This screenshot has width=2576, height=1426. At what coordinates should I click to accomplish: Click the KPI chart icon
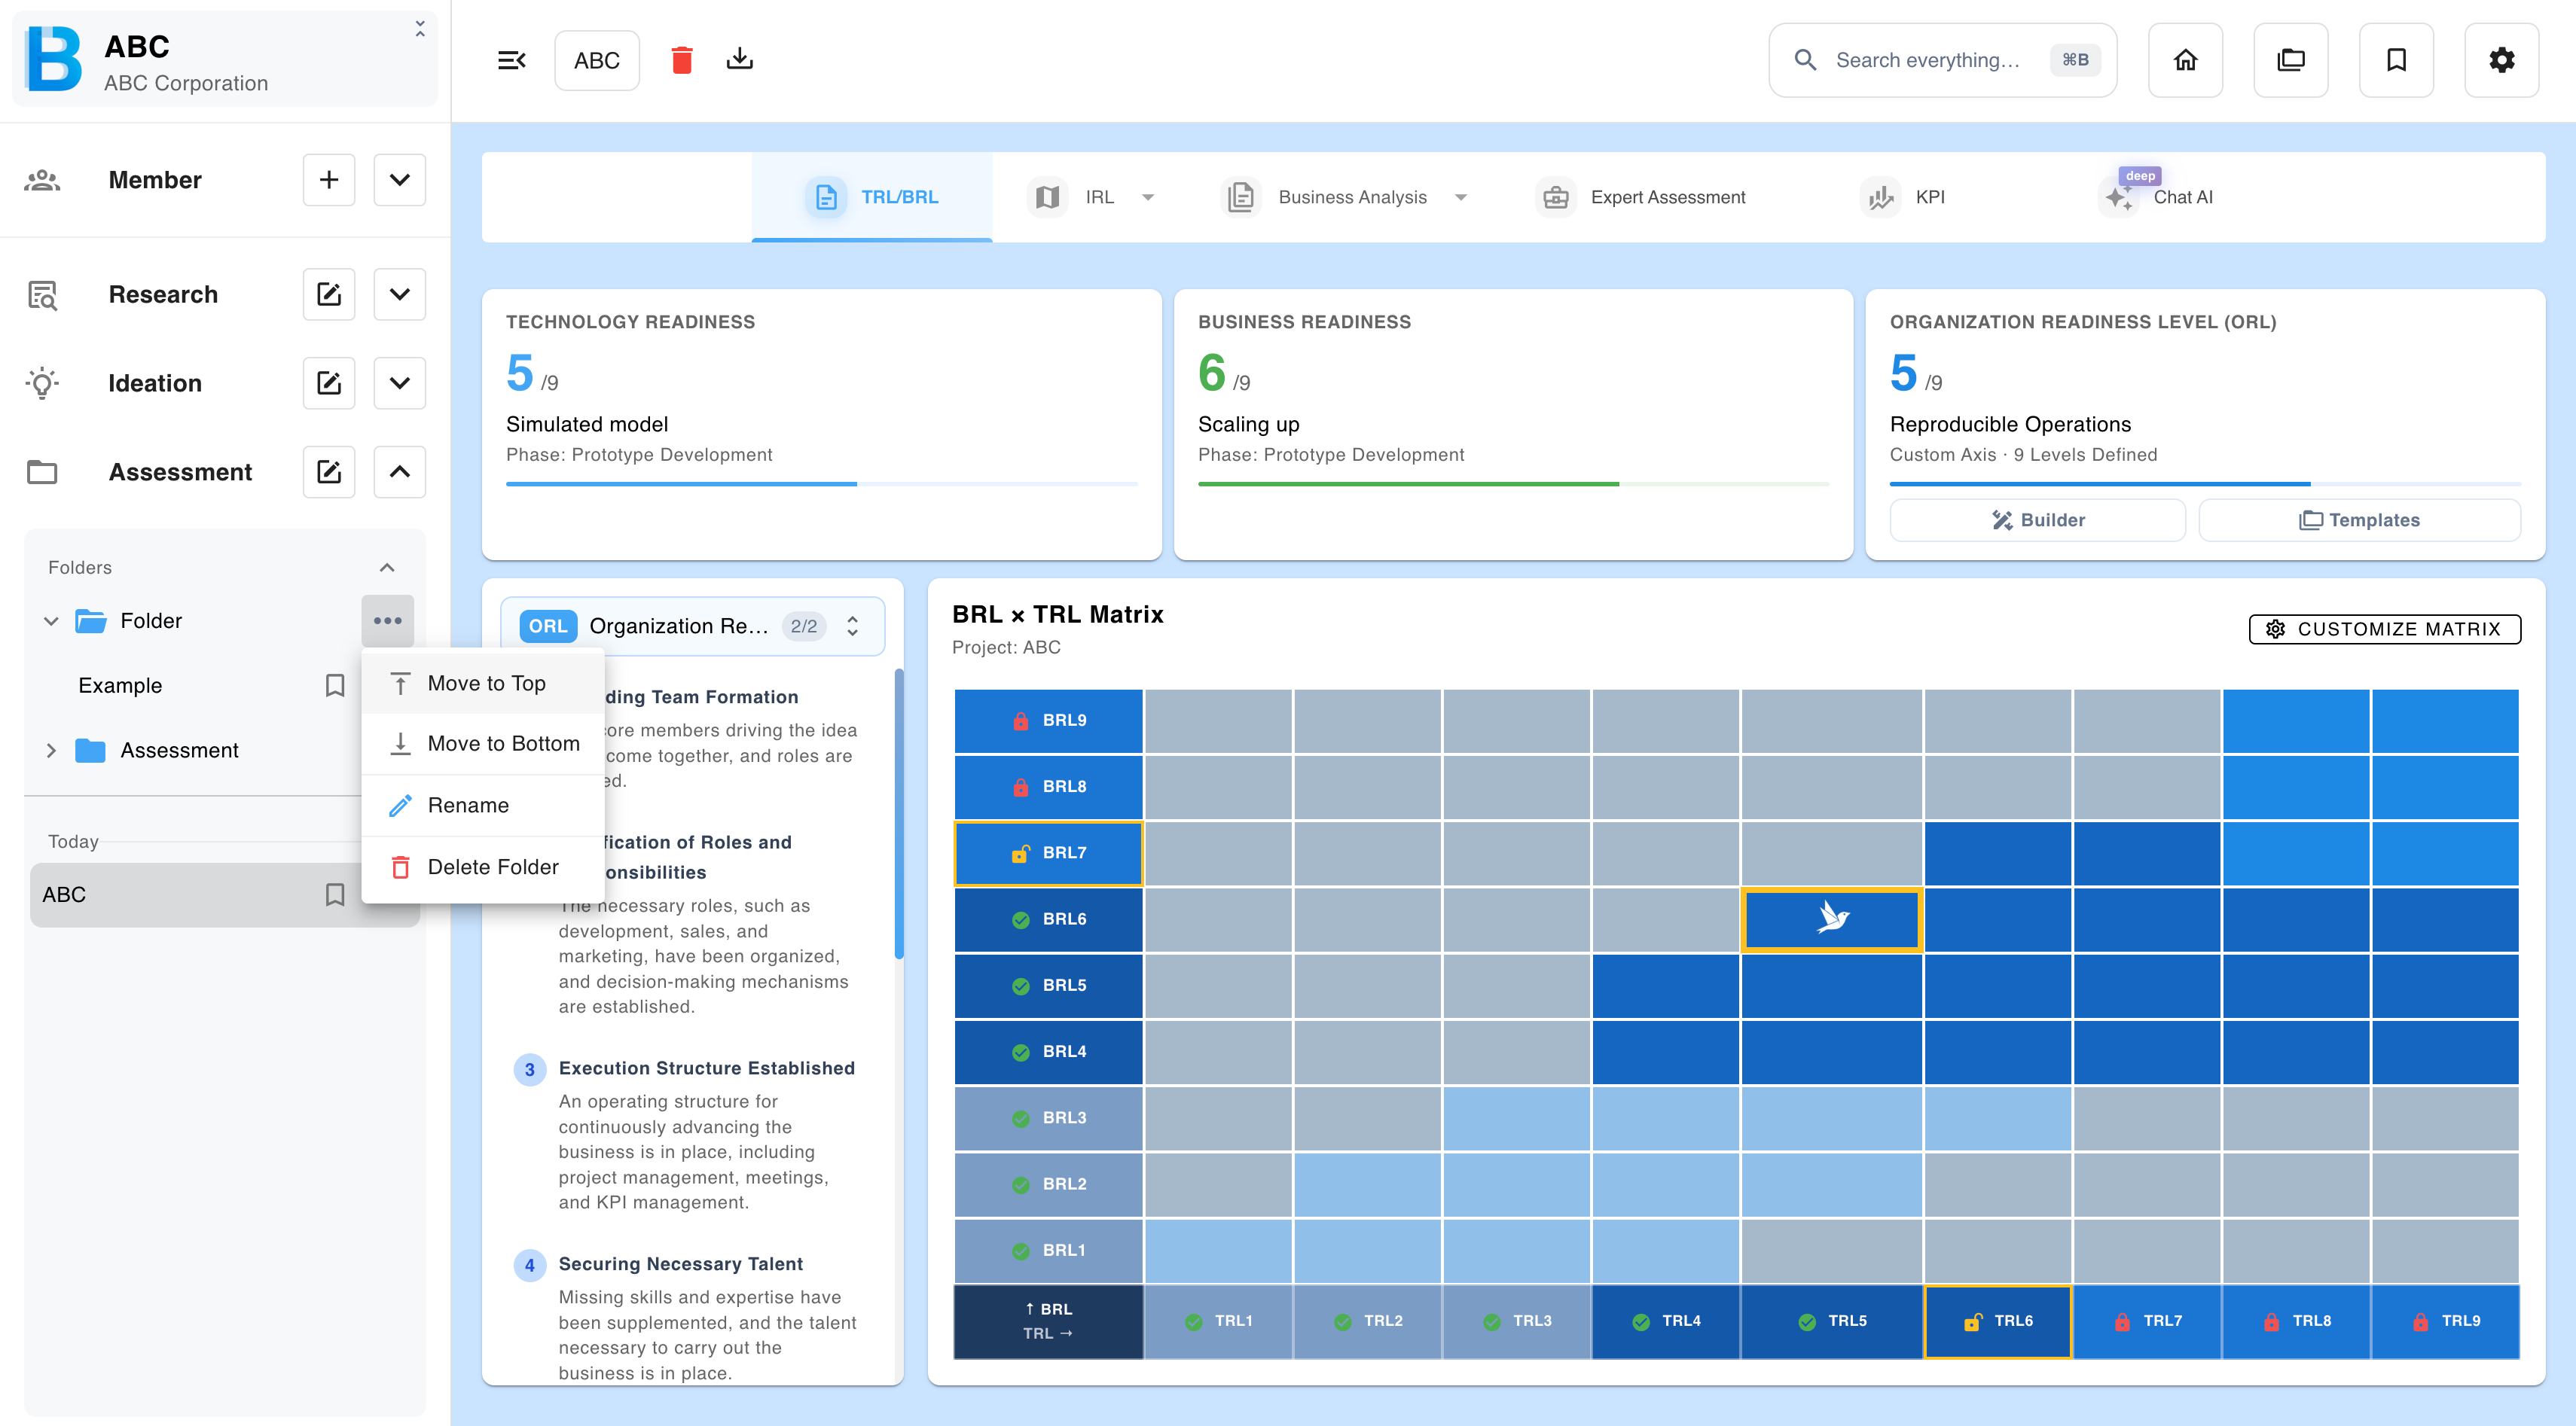[1880, 197]
